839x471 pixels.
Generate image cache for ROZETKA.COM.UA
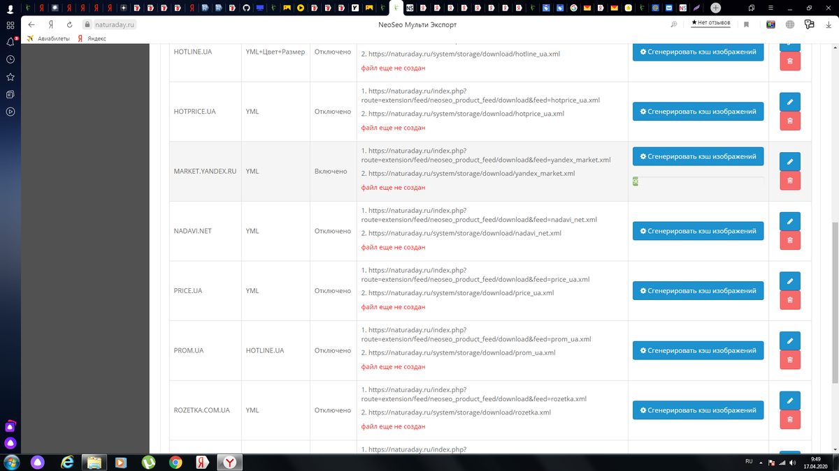click(x=698, y=410)
